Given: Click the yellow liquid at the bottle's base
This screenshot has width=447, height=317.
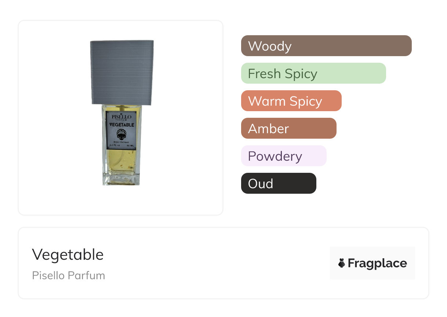Looking at the screenshot, I should coord(121,165).
